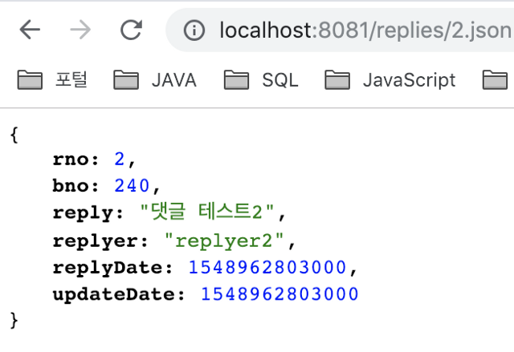Select the reply key in JSON
514x352 pixels.
pos(84,213)
